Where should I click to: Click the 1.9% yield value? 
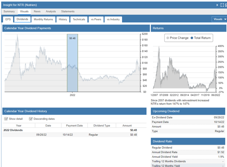pos(221,157)
